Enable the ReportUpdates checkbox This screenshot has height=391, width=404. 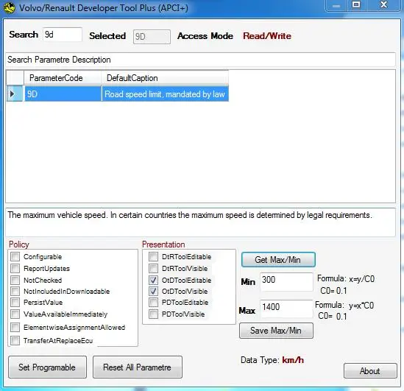point(15,268)
